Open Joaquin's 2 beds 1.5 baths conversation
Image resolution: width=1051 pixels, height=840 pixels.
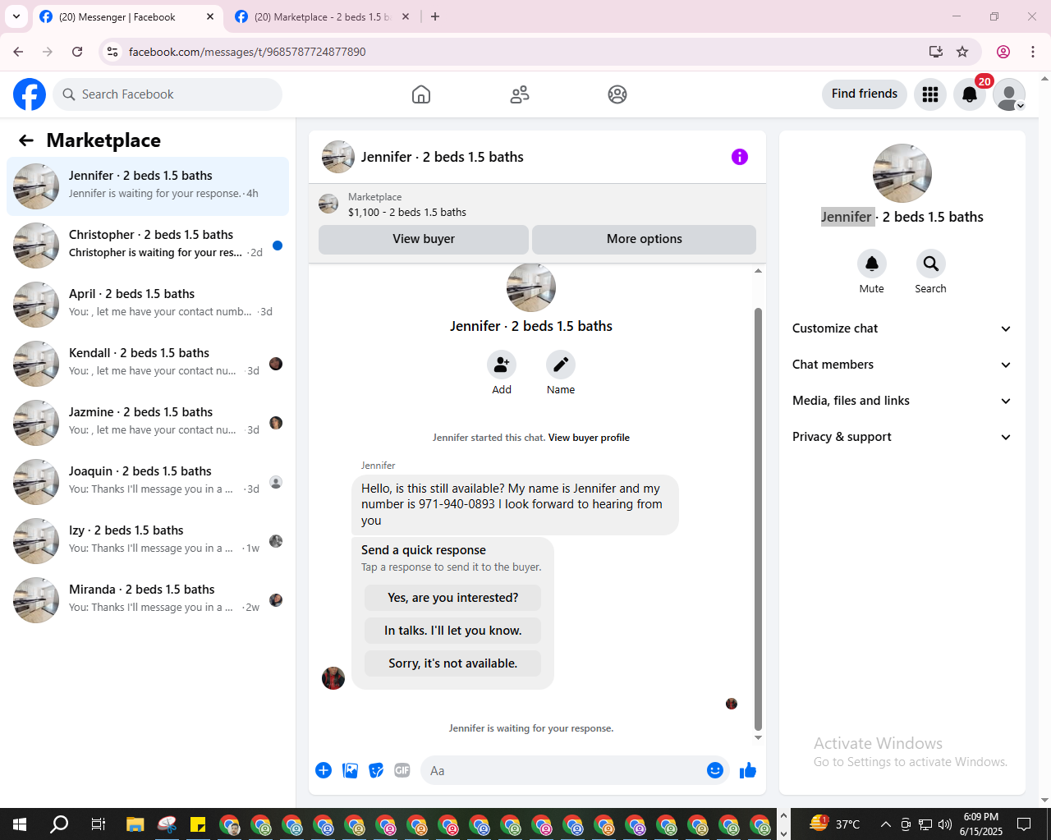(x=148, y=482)
